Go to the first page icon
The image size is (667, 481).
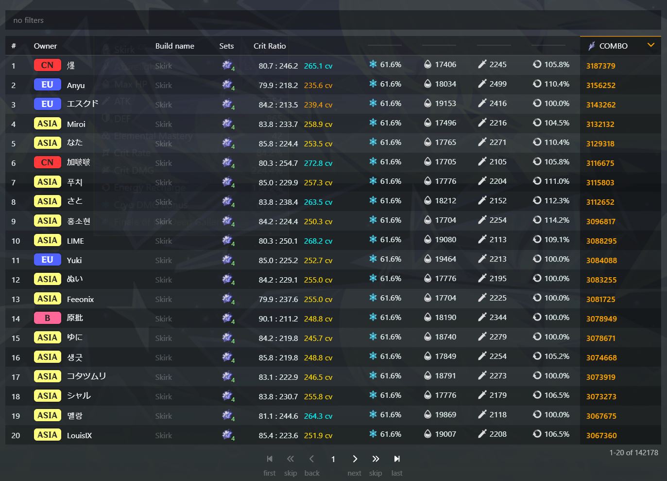(270, 459)
